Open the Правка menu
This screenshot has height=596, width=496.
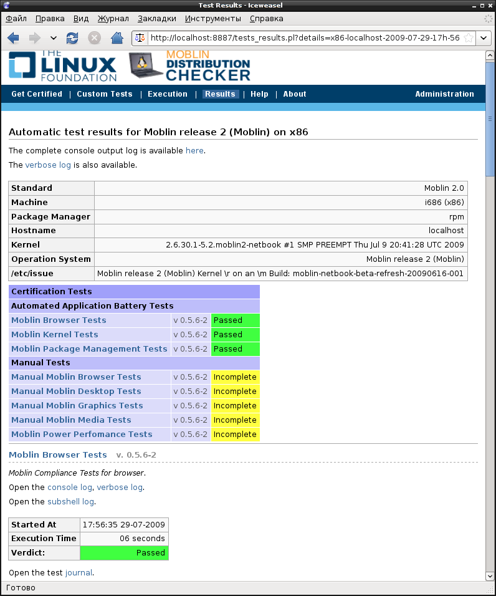50,19
